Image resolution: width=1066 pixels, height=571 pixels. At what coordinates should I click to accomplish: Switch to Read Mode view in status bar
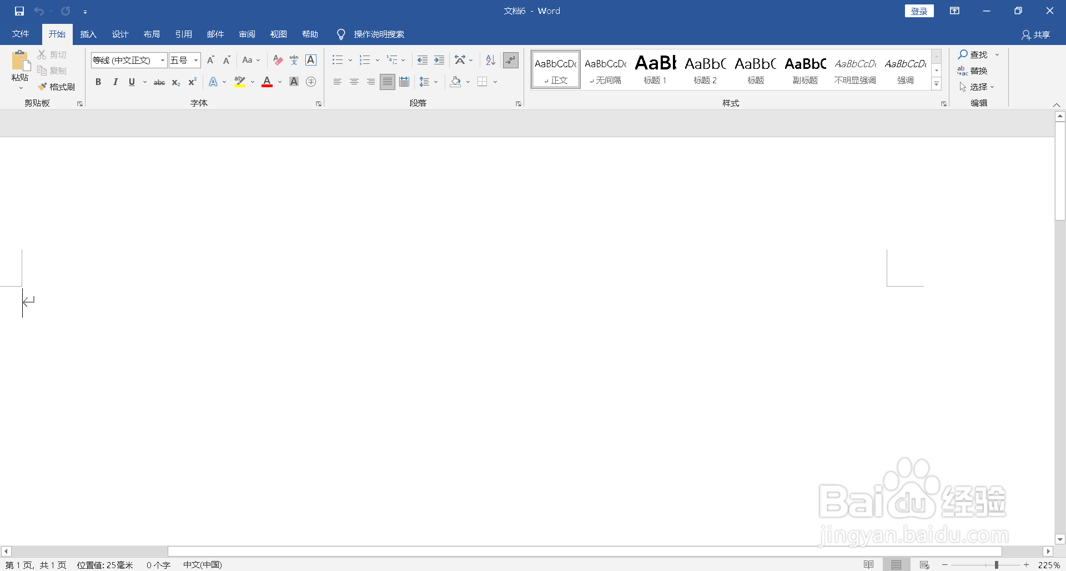click(869, 565)
